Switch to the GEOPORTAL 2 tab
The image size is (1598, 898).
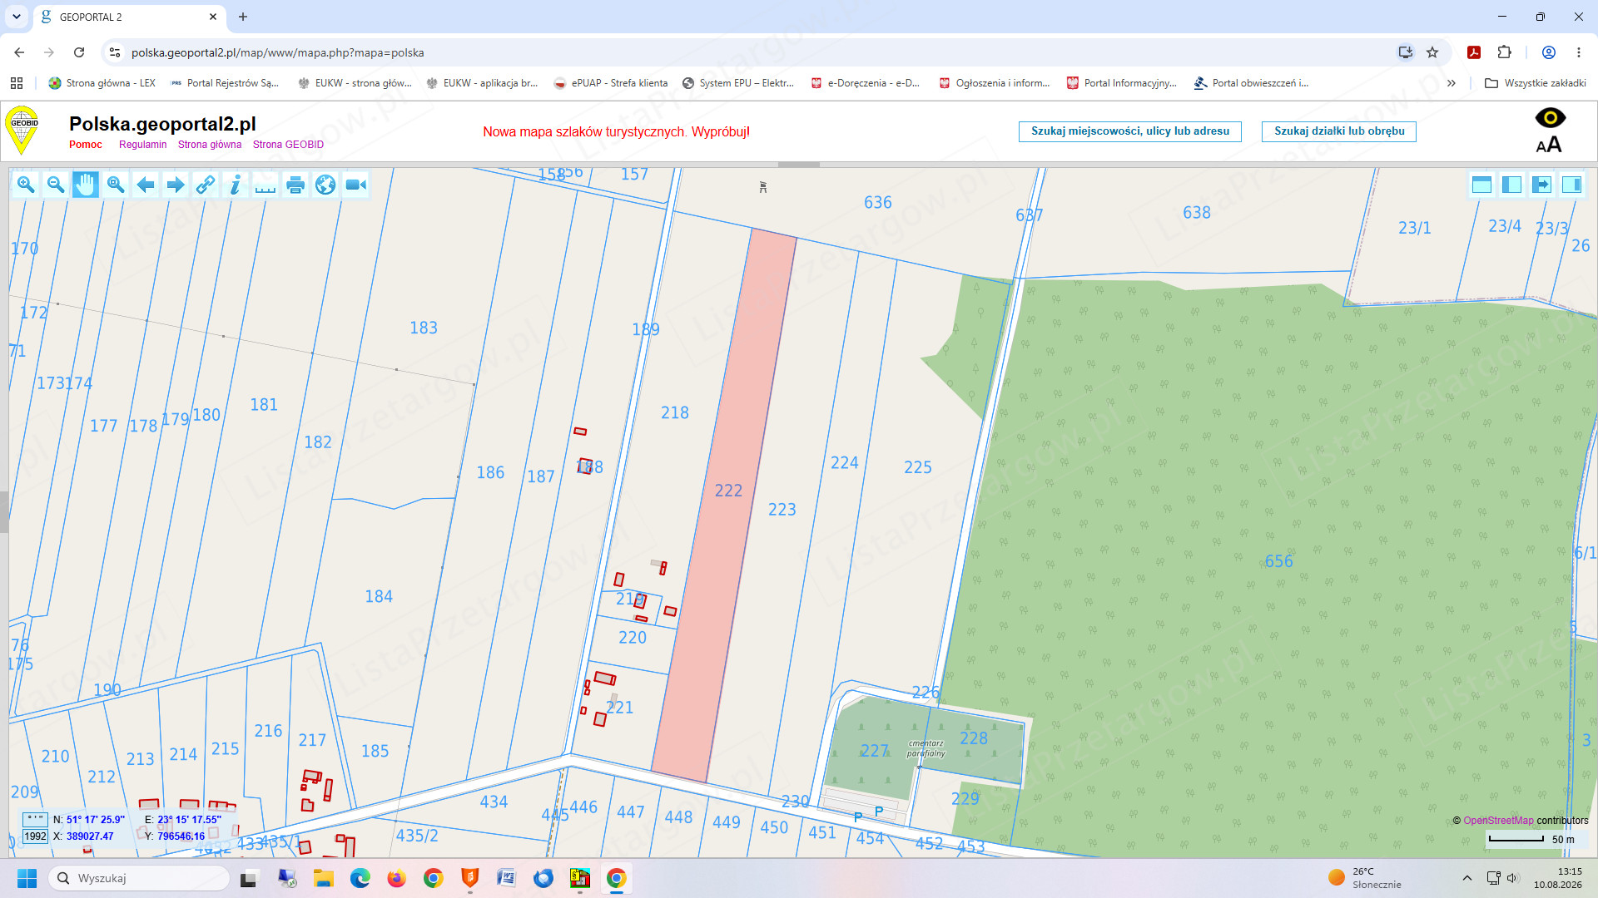(129, 17)
